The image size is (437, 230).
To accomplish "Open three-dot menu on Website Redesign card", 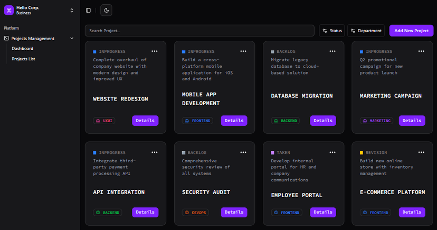I will click(x=154, y=51).
